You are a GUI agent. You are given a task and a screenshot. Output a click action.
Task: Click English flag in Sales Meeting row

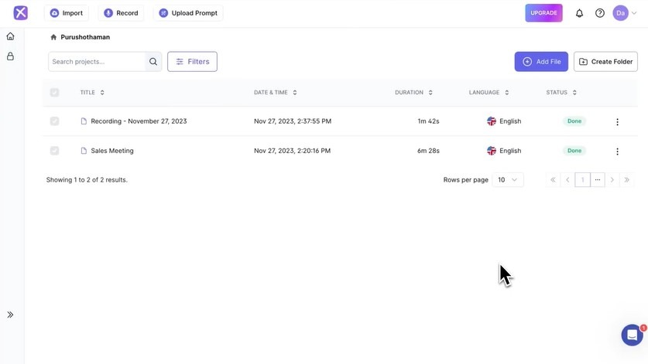(492, 151)
